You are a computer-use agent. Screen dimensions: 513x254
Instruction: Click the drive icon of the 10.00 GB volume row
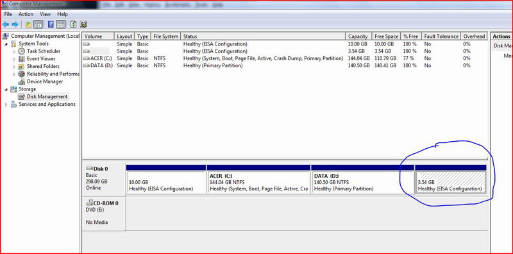coord(87,44)
